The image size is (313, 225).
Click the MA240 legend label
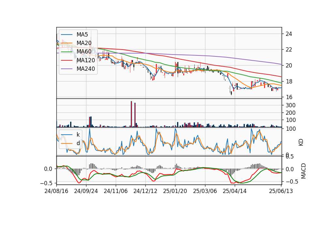[x=86, y=69]
